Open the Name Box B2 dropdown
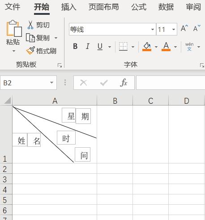Viewport: 205px width, 220px height. pos(51,83)
